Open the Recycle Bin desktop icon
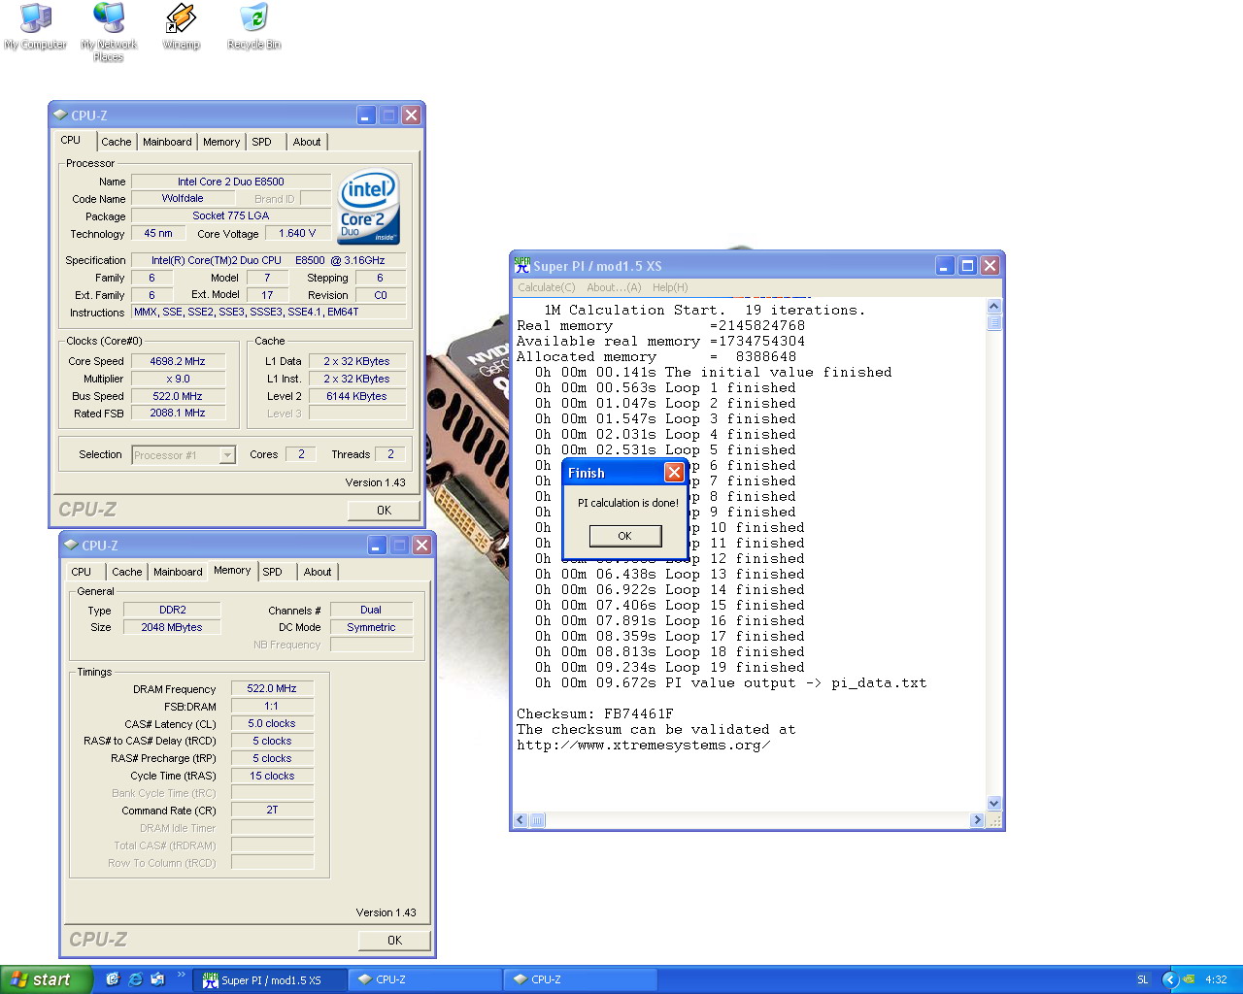Screen dimensions: 1243x994 (253, 27)
